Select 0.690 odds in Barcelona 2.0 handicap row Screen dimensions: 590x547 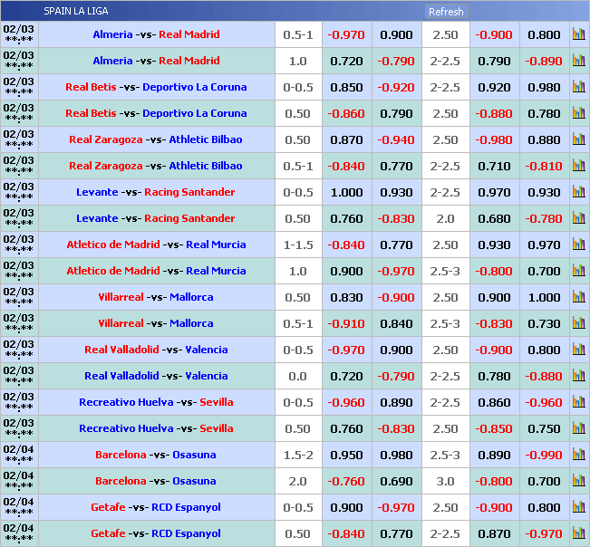[396, 481]
